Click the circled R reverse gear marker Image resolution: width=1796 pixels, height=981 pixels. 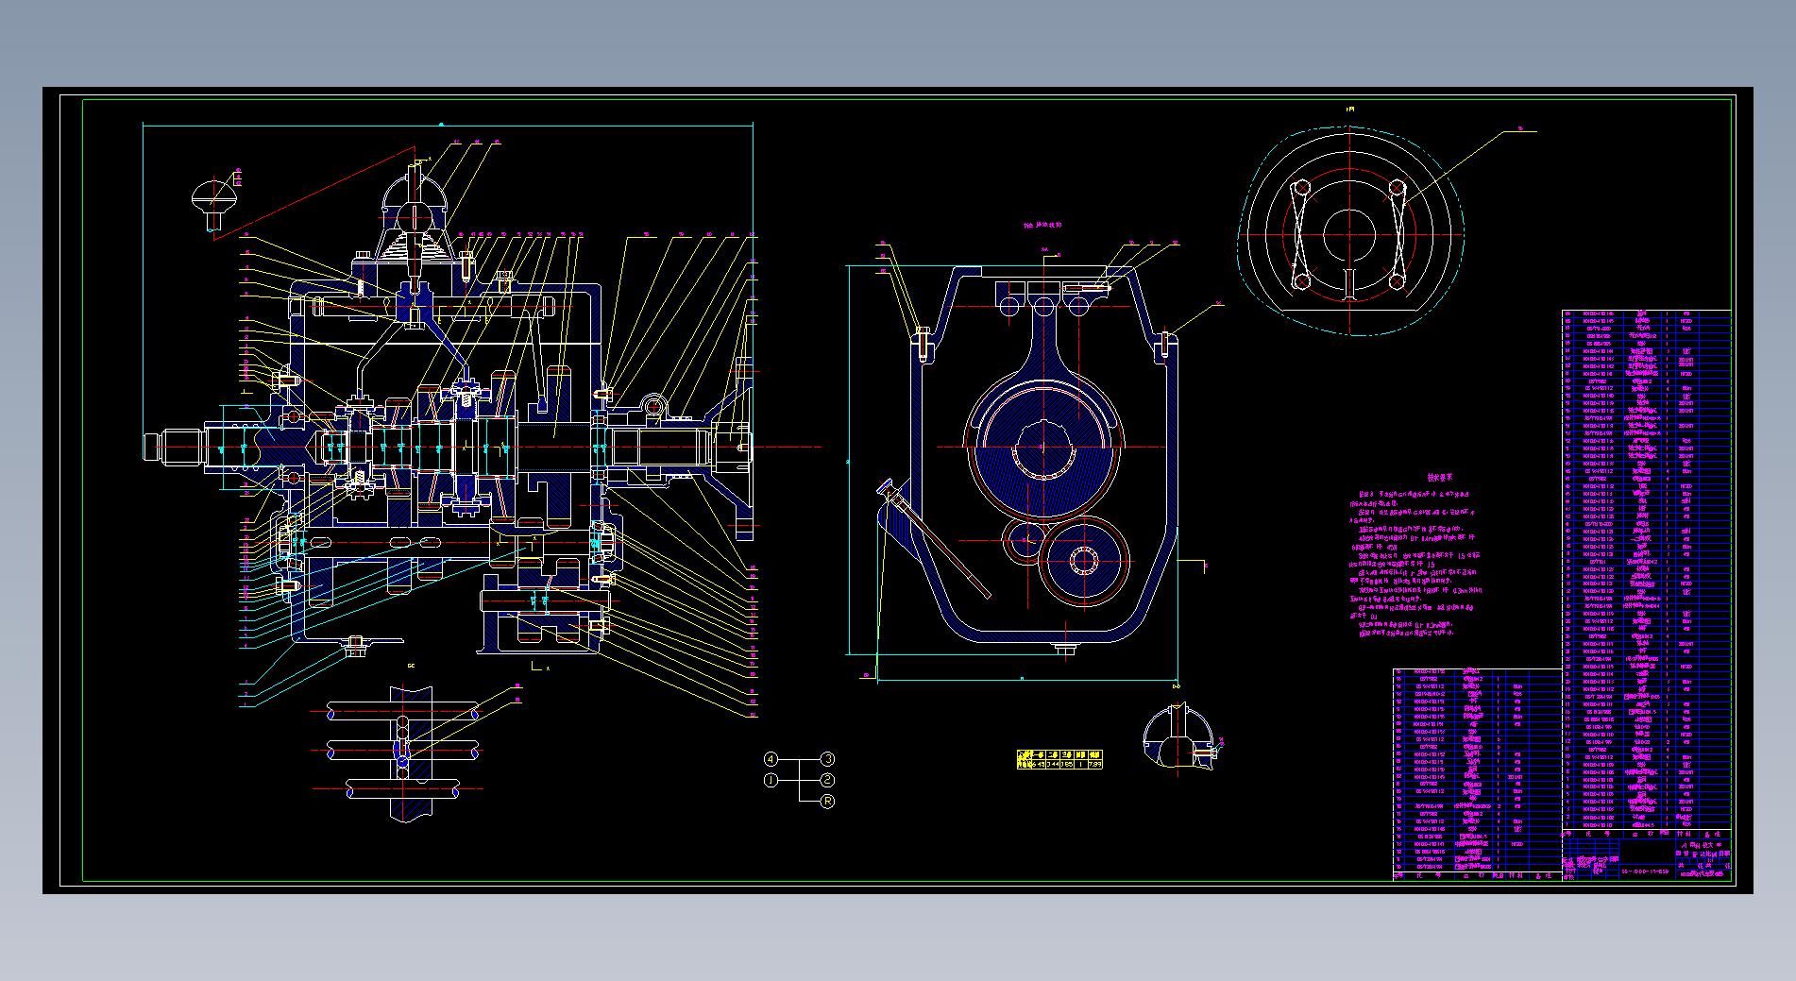tap(827, 802)
